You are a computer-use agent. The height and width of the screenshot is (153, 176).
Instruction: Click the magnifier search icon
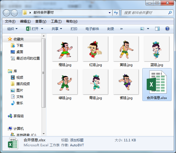pos(170,13)
